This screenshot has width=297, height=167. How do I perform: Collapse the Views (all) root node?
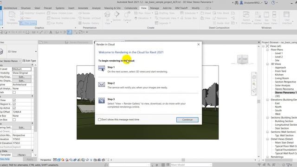(263, 46)
